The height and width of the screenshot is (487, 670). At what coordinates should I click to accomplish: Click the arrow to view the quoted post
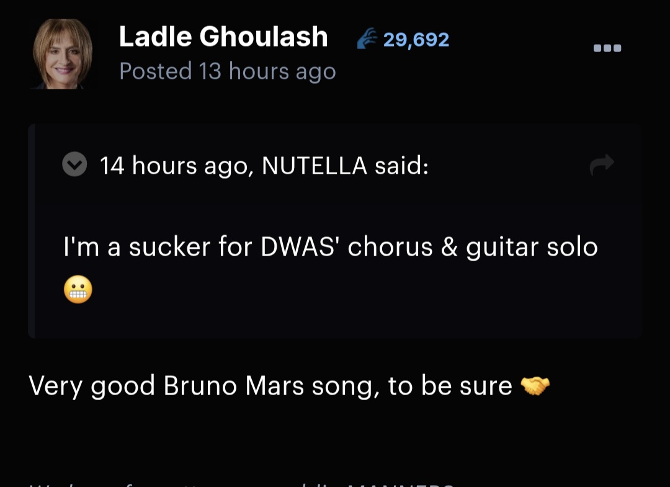602,164
